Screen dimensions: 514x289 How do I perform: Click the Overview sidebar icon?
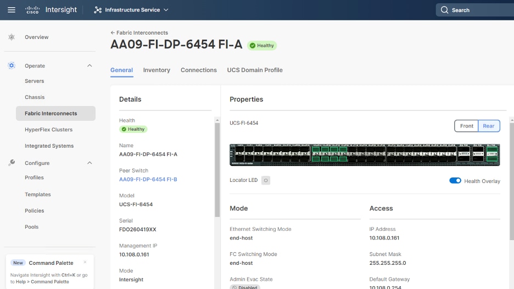12,37
